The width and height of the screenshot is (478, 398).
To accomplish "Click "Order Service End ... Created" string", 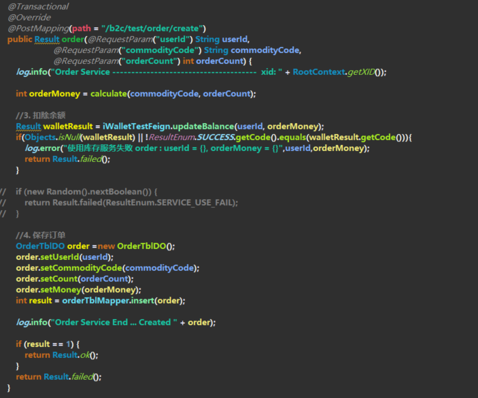I will 114,322.
